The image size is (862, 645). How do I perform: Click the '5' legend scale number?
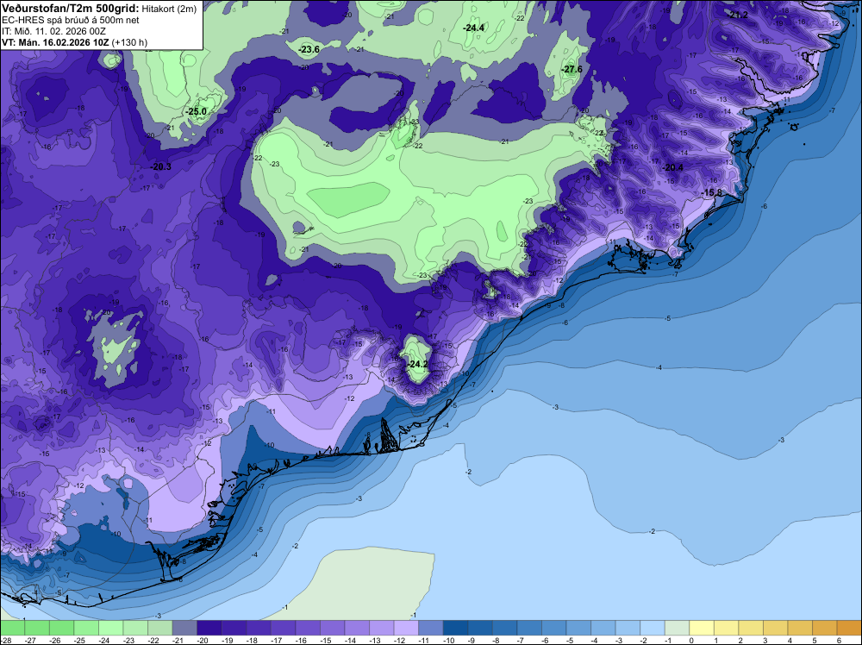[815, 640]
